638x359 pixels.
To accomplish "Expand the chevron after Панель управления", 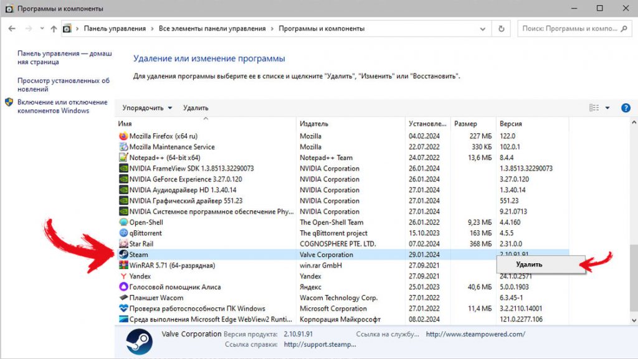I will (152, 29).
